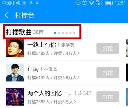Tap 打擂 button for 江南
Image resolution: width=128 pixels, height=108 pixels.
pyautogui.click(x=108, y=73)
